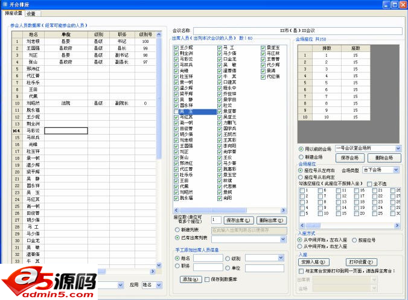The width and height of the screenshot is (408, 300).
Task: Click the 职务 text input field
Action: click(208, 267)
